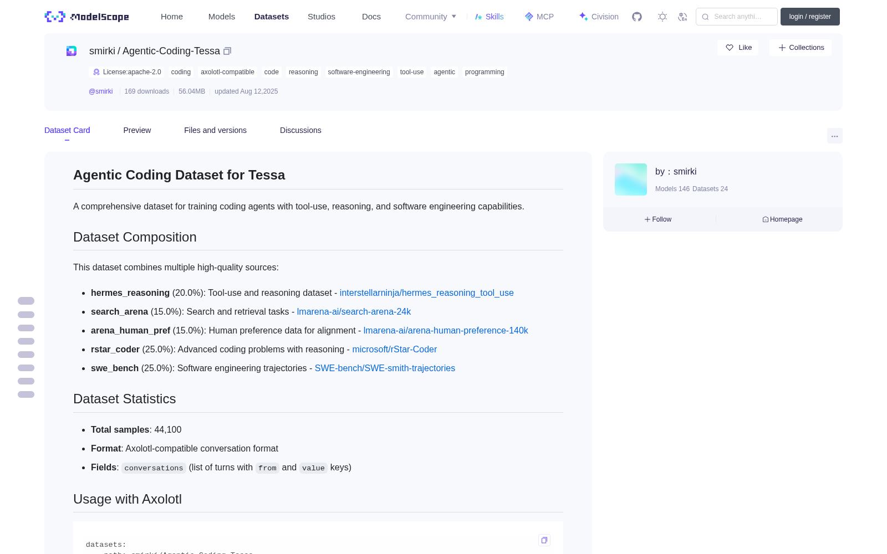Open the microsoft/rStar-Coder link
Viewport: 887px width, 554px height.
395,350
